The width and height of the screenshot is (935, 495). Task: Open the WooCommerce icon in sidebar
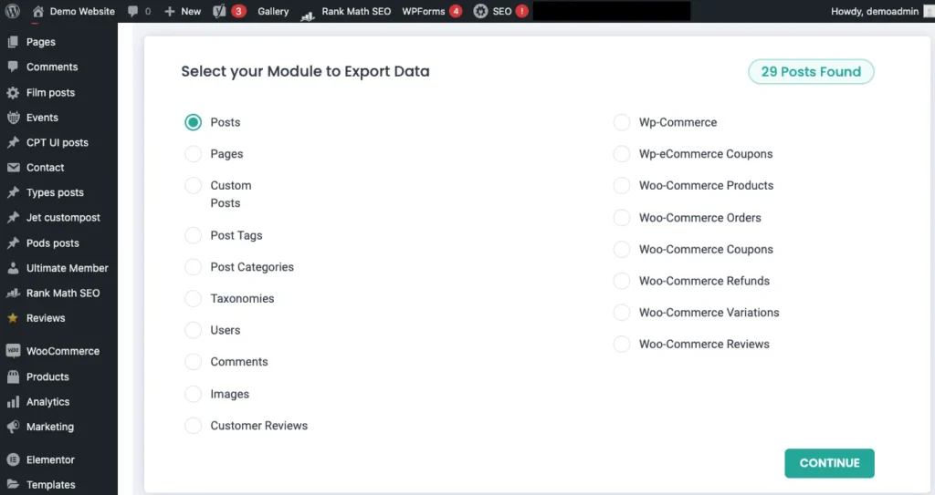pyautogui.click(x=13, y=351)
